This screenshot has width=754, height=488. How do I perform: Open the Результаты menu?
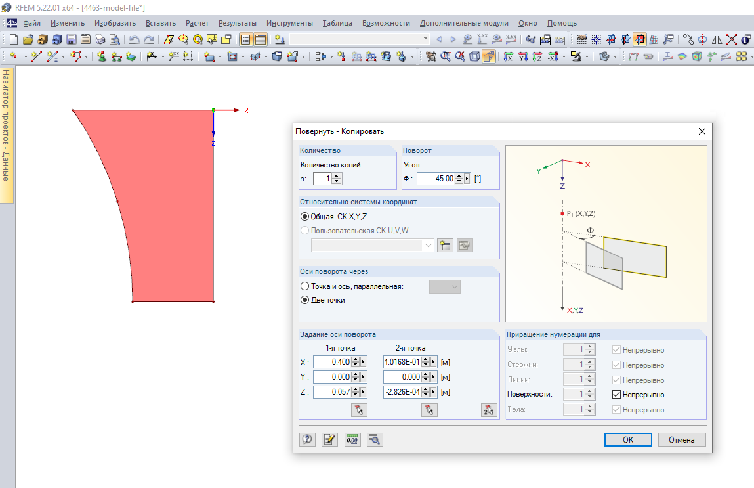(x=237, y=23)
